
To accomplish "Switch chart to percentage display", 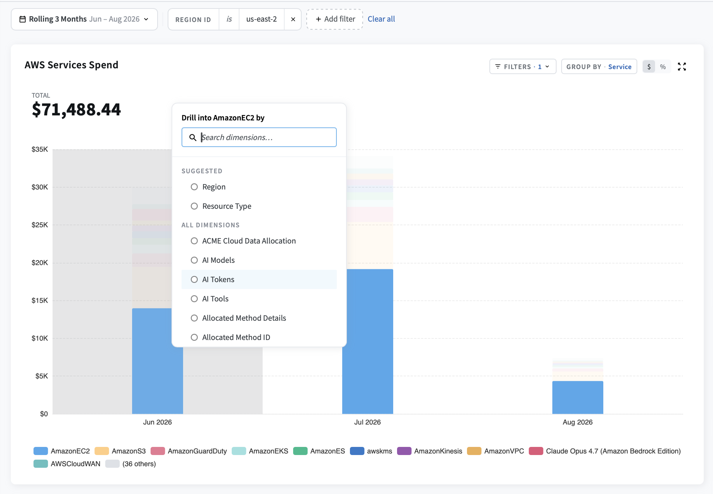I will tap(663, 67).
